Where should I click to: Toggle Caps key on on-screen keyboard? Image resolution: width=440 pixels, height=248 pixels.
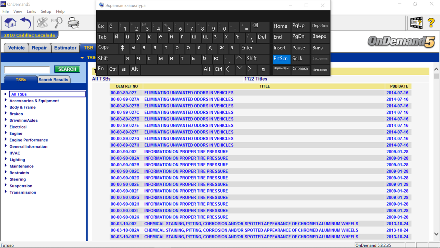(107, 48)
